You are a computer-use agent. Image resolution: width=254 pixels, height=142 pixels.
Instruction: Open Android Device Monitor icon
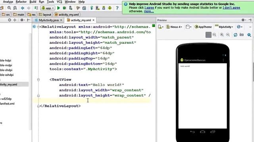[x=110, y=8]
